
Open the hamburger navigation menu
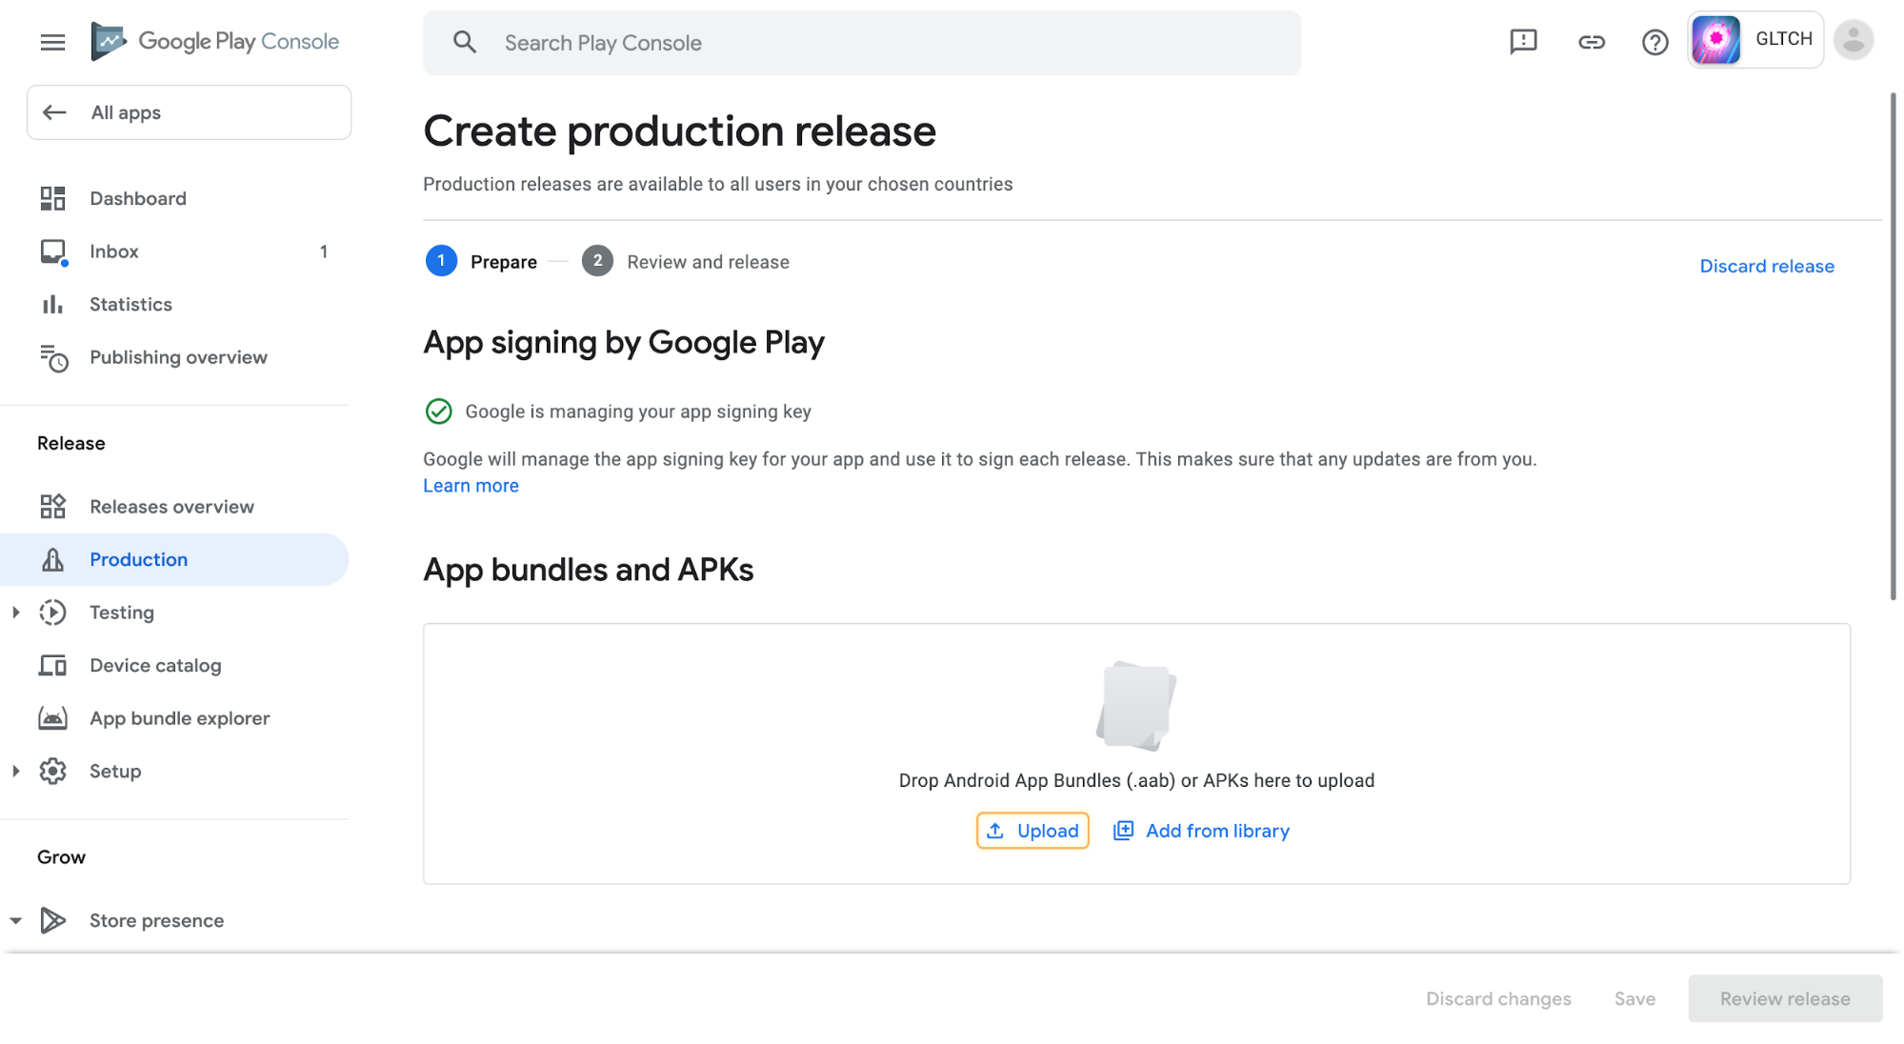click(52, 42)
